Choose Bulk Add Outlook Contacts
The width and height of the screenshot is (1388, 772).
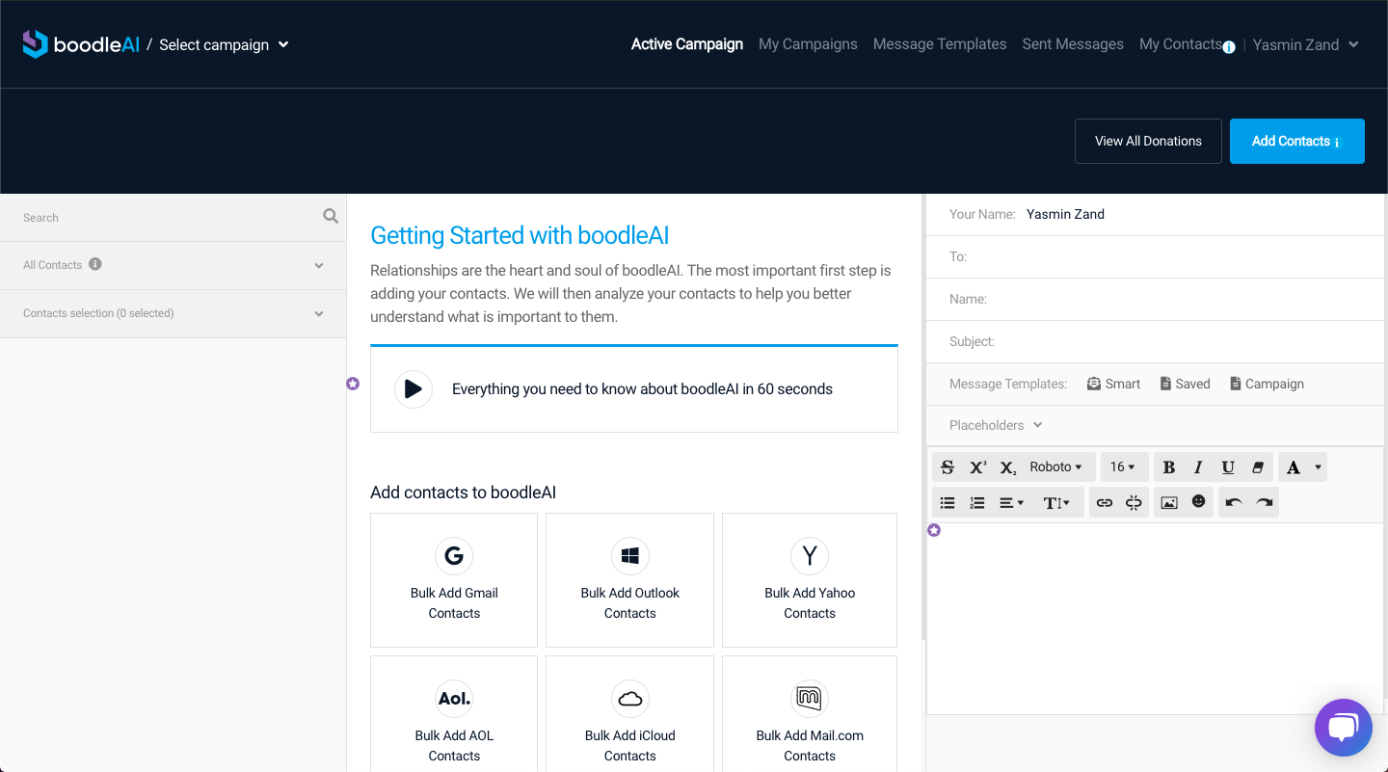pyautogui.click(x=630, y=580)
